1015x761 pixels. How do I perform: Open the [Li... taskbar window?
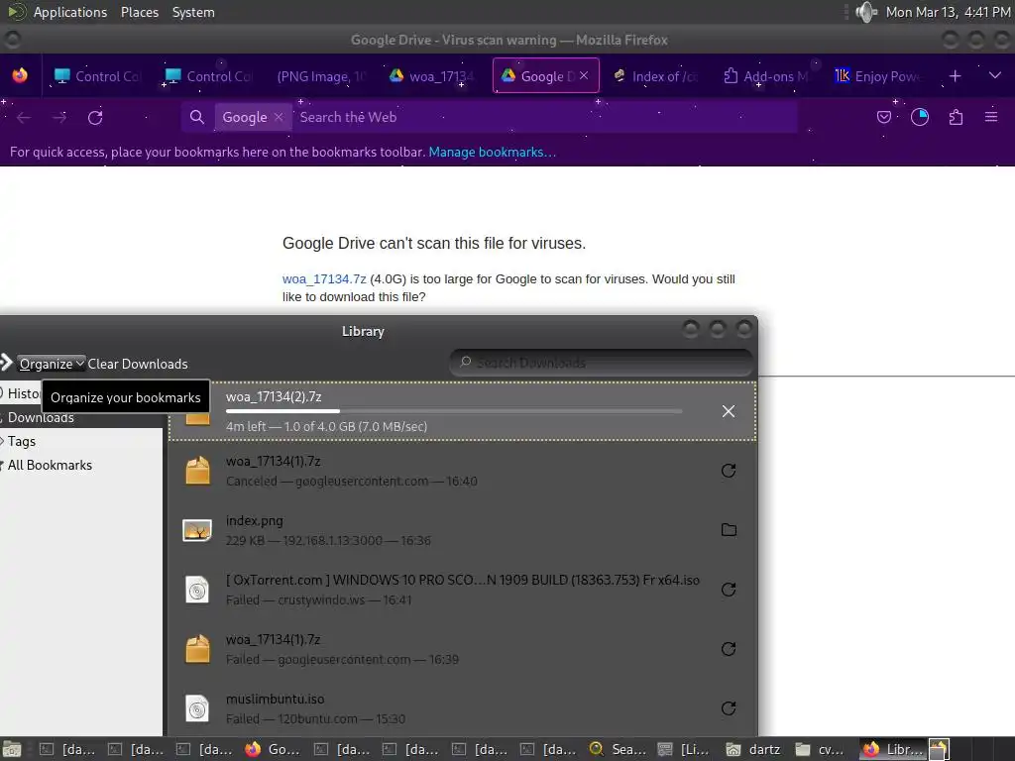tap(685, 749)
